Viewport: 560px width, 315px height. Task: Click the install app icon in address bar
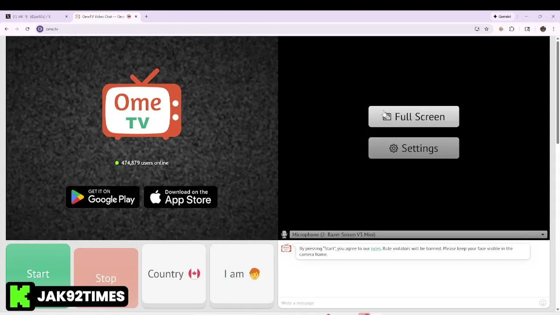(x=477, y=29)
